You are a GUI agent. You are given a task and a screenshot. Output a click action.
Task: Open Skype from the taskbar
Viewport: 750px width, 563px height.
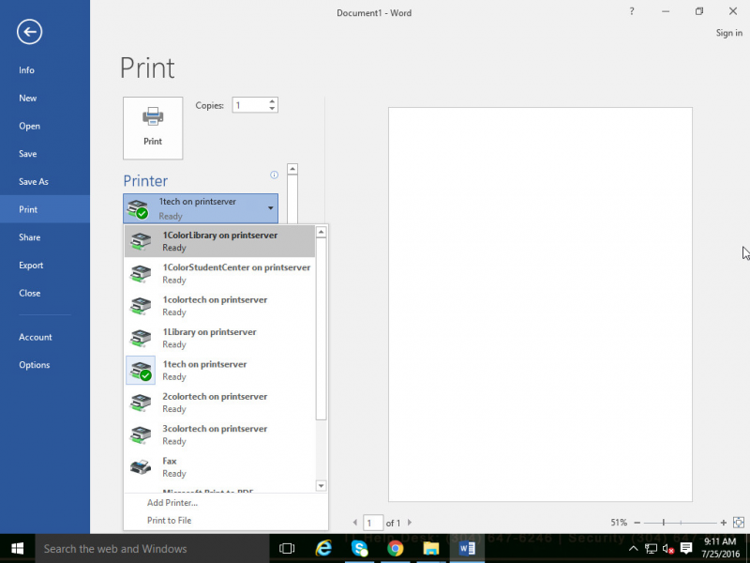359,549
